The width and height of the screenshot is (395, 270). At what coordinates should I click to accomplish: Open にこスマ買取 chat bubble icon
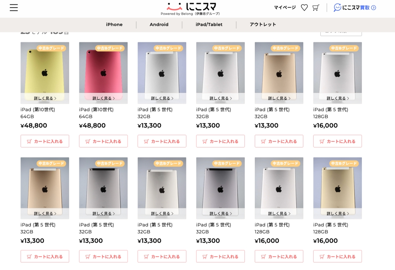tap(337, 8)
